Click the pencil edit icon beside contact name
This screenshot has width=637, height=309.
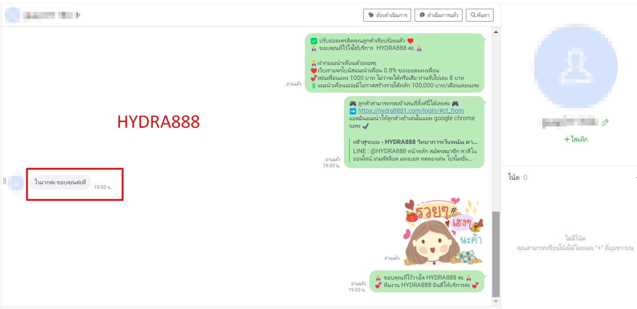point(605,122)
